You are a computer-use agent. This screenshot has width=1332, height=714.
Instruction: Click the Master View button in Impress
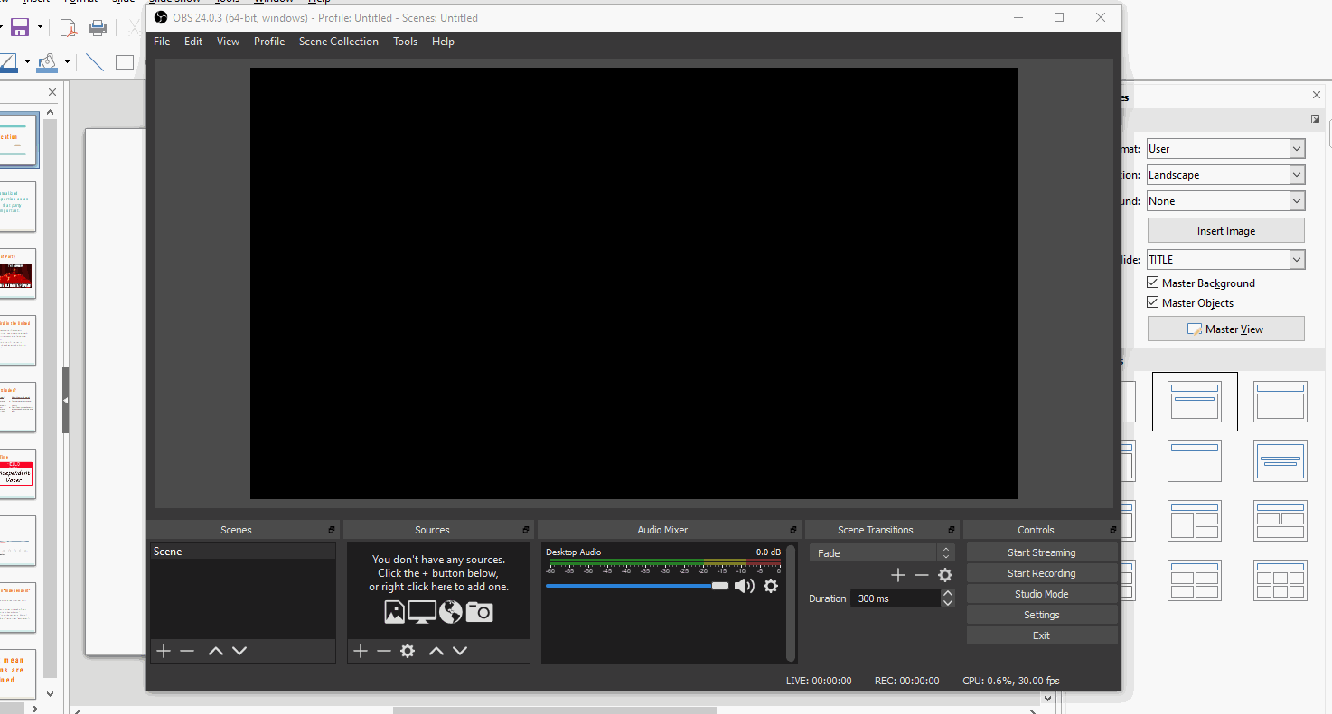1226,329
